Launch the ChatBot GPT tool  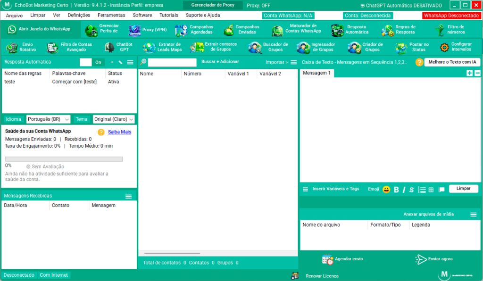click(118, 47)
